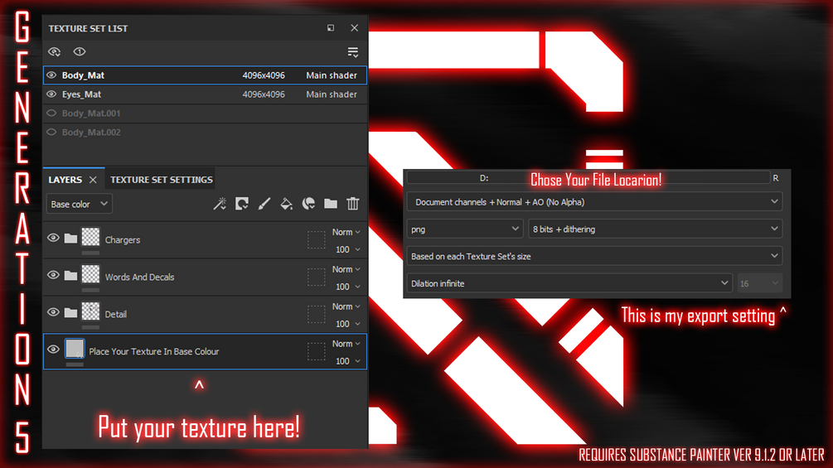
Task: Open the Dilation infinite dropdown
Action: [569, 283]
